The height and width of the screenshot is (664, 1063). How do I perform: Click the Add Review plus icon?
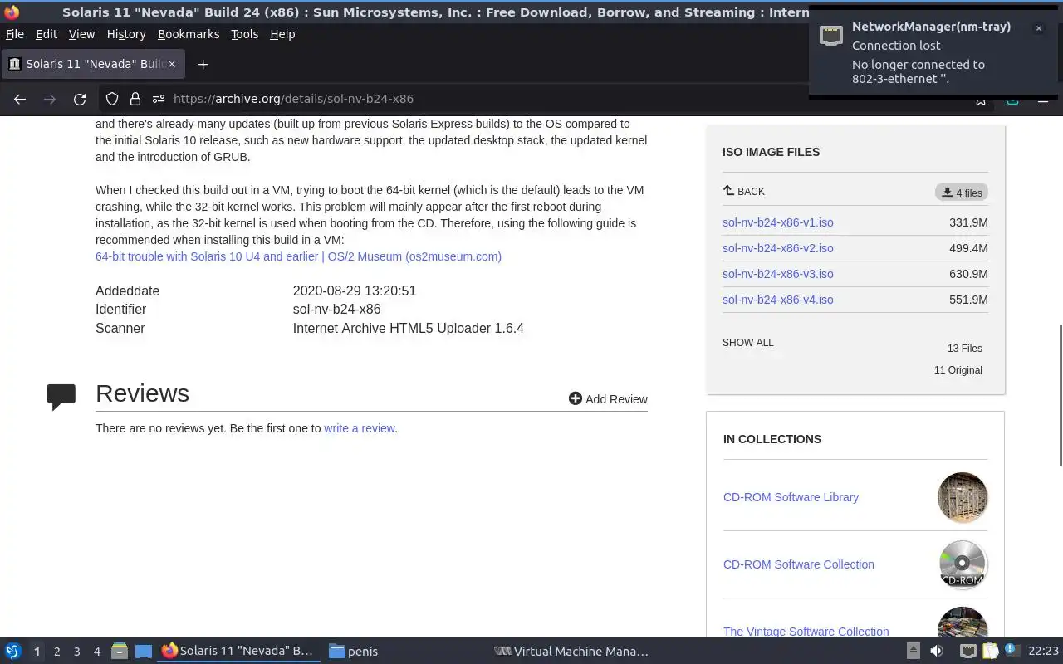(576, 398)
